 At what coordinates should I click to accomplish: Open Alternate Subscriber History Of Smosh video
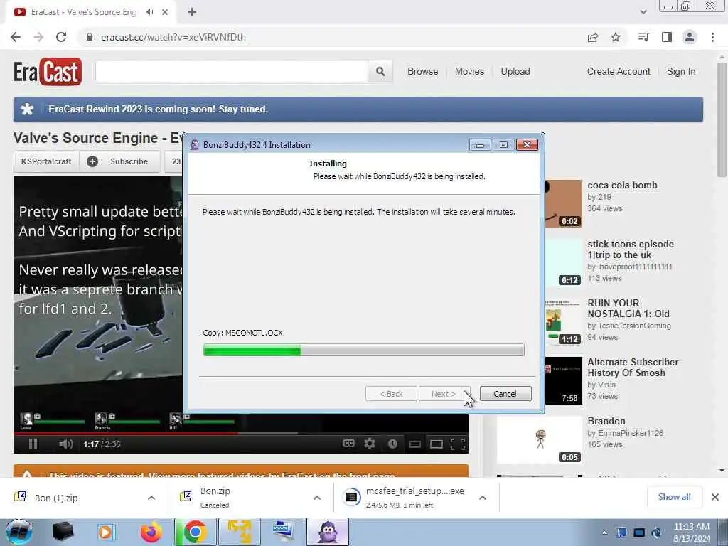(633, 368)
